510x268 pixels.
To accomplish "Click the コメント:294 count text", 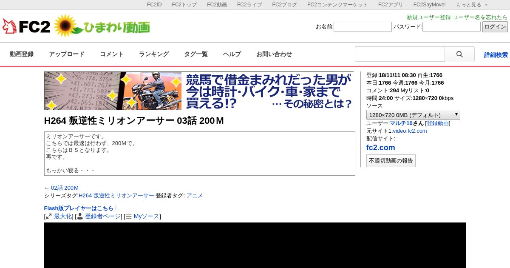I will point(382,91).
